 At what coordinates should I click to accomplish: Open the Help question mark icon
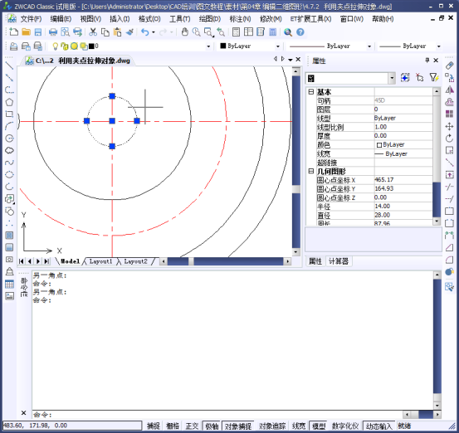coord(300,32)
